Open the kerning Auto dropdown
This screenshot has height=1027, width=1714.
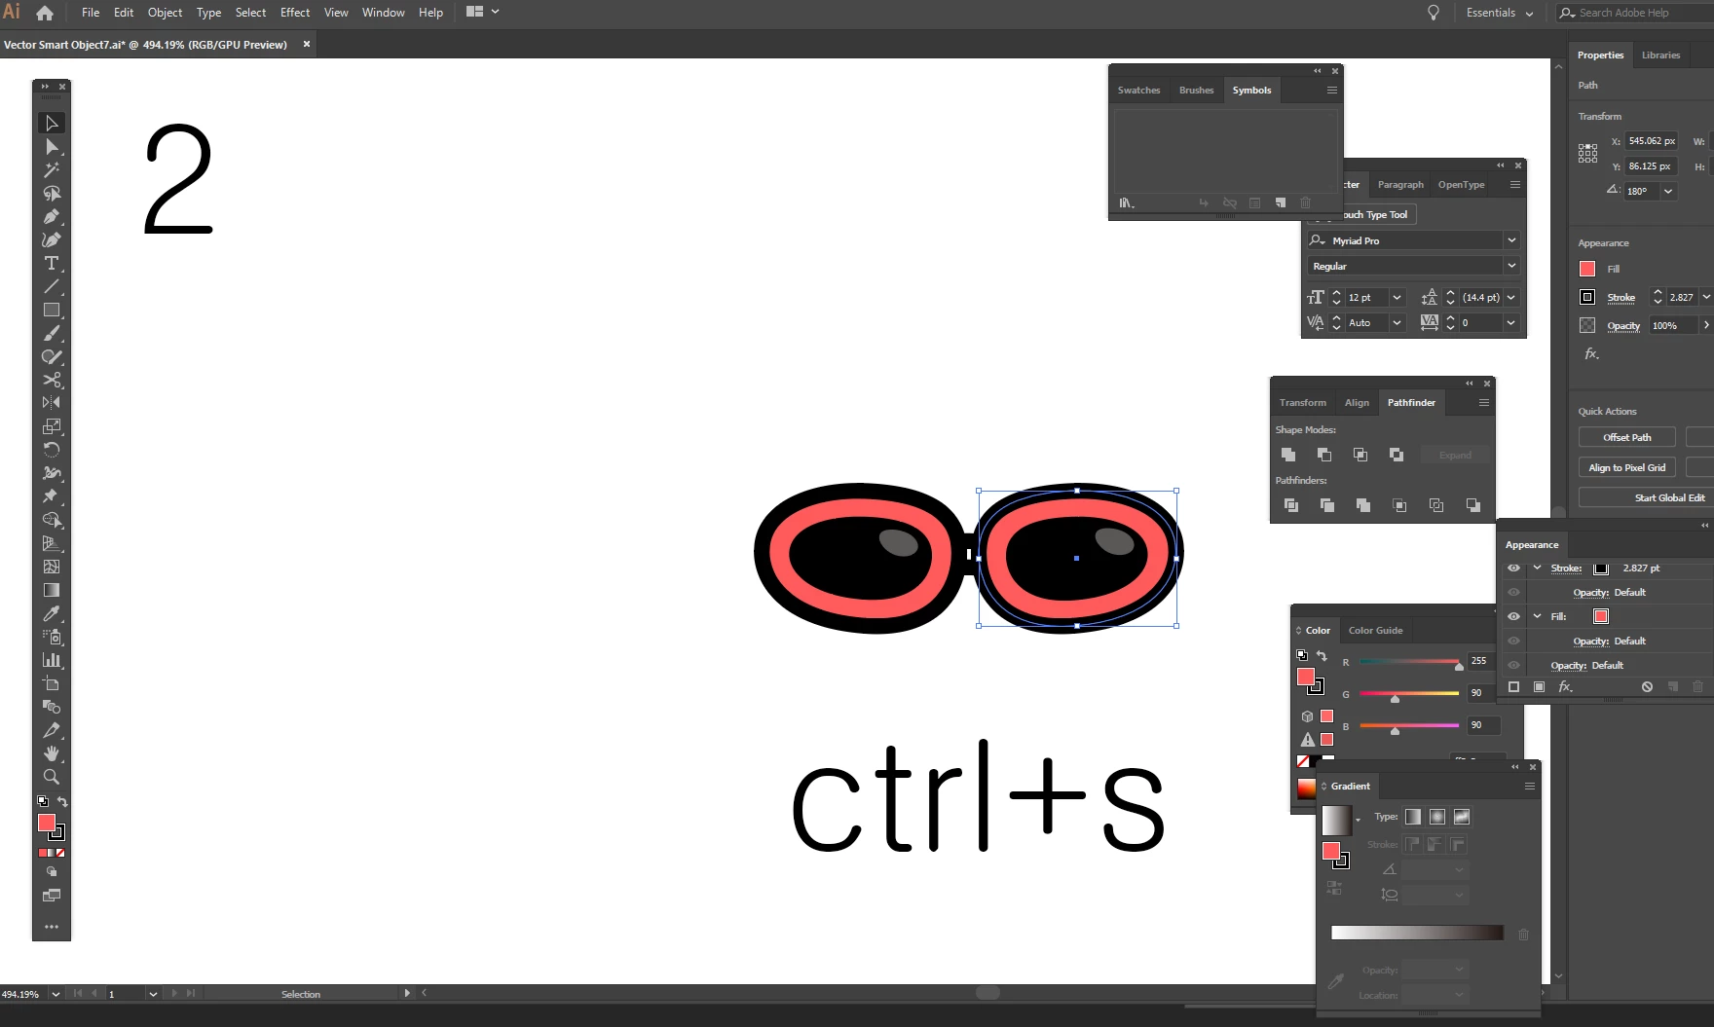coord(1397,323)
